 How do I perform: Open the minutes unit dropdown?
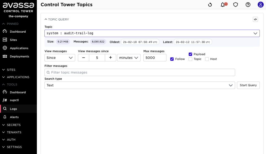[x=129, y=58]
